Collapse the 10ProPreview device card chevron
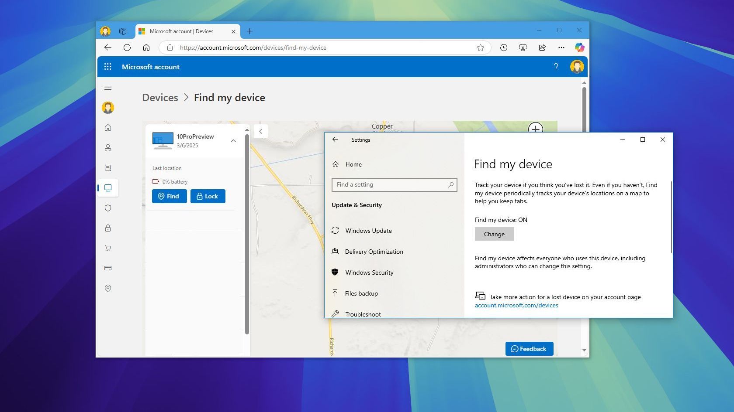 (x=233, y=141)
